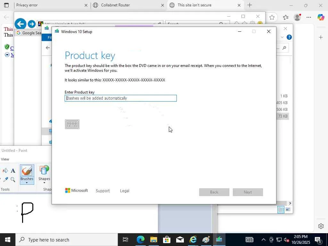328x246 pixels.
Task: Open File Explorer from taskbar
Action: pyautogui.click(x=153, y=240)
